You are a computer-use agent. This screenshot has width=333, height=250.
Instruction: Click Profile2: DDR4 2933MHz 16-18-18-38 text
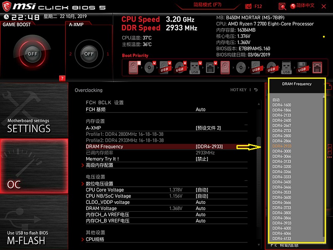click(124, 140)
